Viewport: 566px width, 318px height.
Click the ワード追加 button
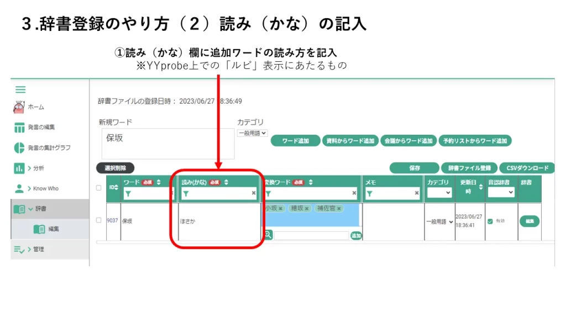(x=295, y=141)
